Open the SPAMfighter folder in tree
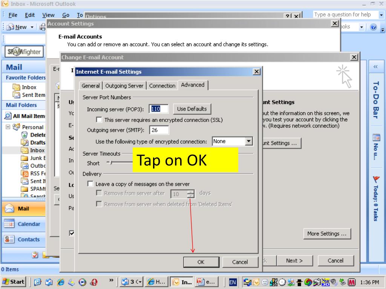This screenshot has width=386, height=289. 33,189
